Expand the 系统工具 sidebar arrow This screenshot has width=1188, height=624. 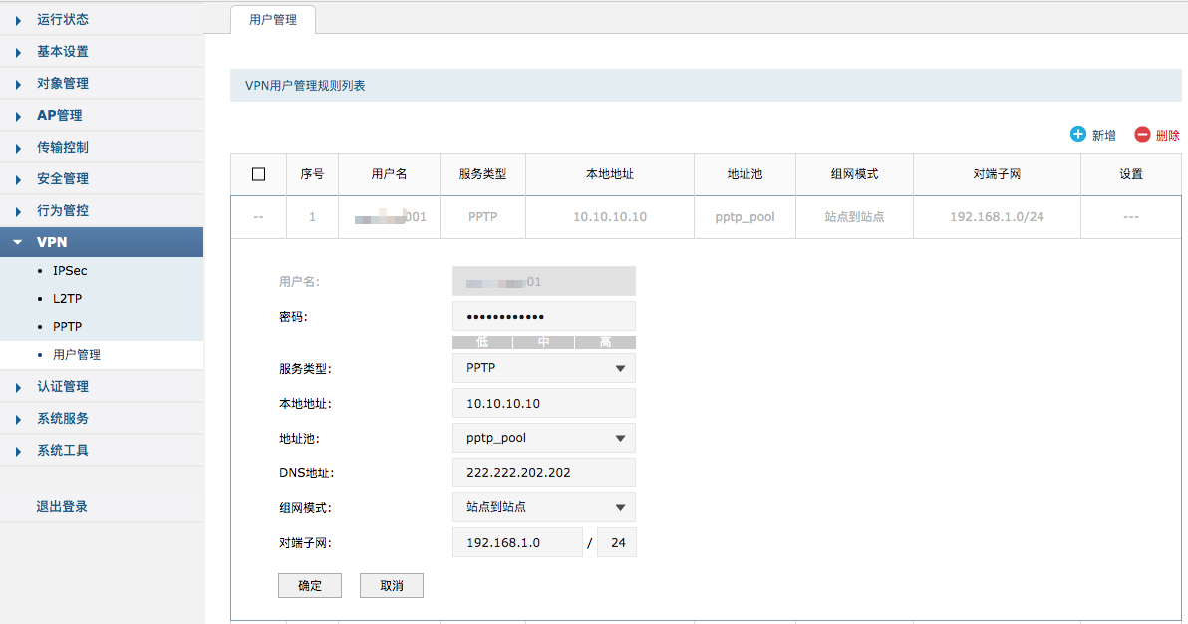point(19,451)
